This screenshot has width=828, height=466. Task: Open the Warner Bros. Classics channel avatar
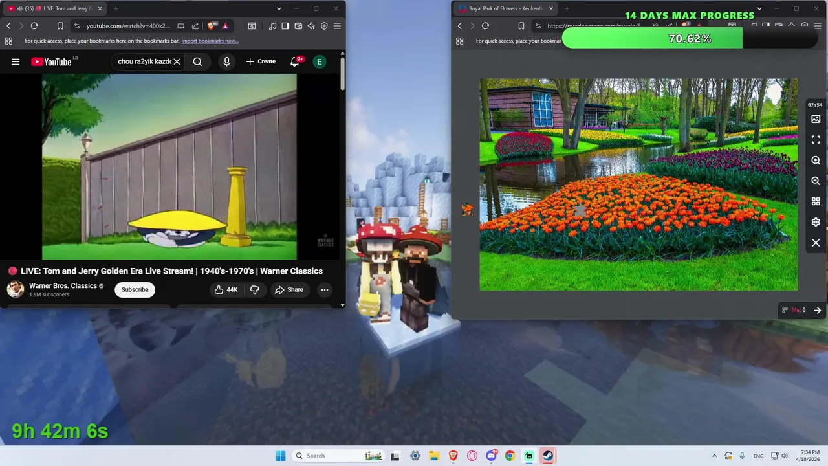[x=16, y=289]
